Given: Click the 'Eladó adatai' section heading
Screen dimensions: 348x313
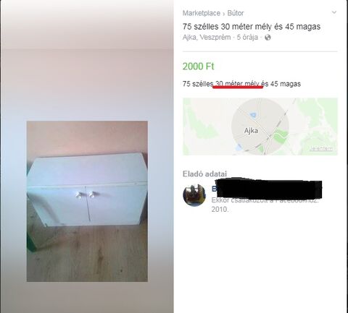Looking at the screenshot, I should point(204,174).
